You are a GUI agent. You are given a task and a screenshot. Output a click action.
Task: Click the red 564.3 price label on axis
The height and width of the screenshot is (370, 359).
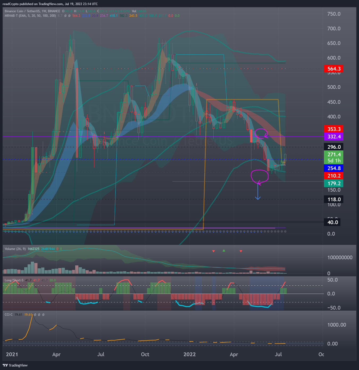click(334, 69)
